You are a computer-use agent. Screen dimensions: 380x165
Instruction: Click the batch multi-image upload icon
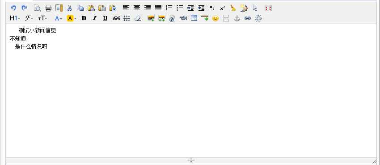[162, 18]
